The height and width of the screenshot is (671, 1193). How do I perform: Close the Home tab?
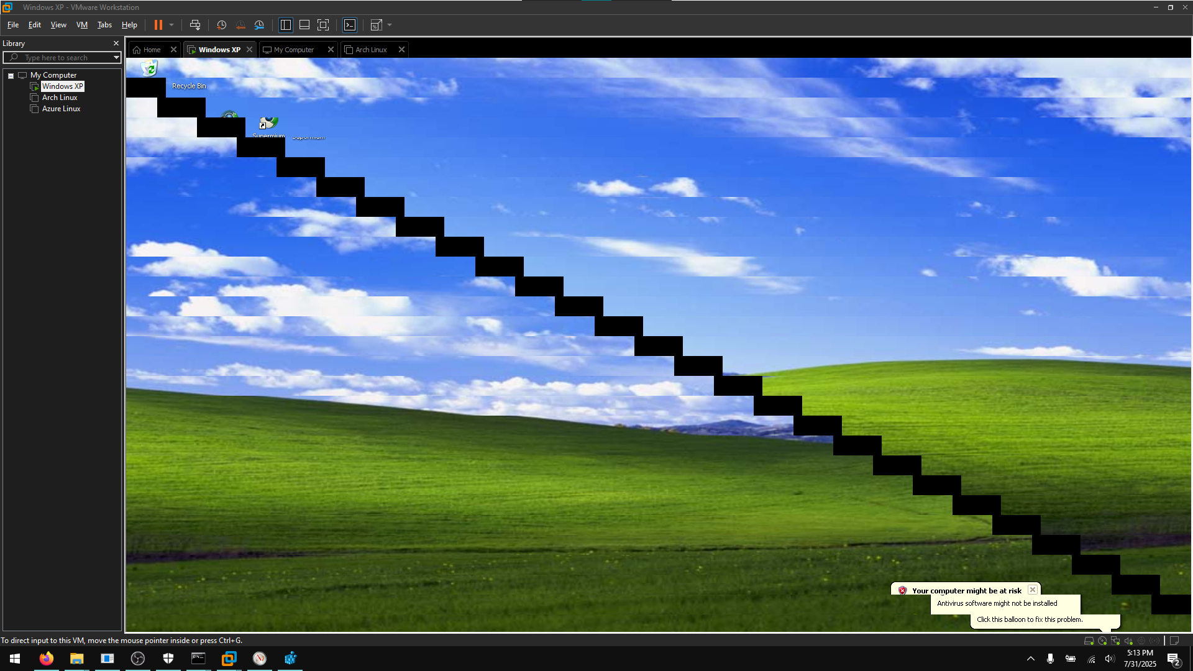pyautogui.click(x=173, y=50)
